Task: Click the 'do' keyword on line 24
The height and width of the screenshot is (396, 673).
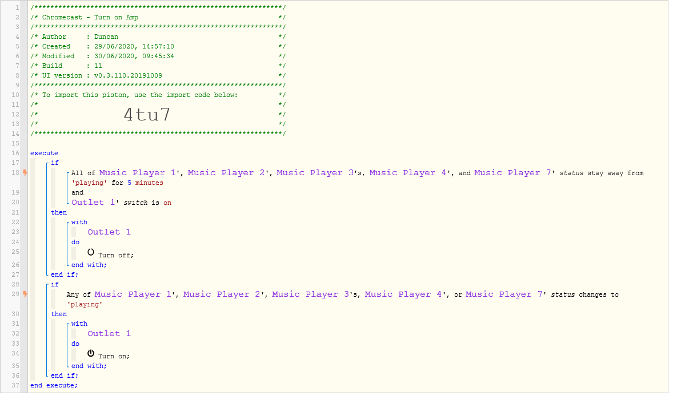Action: pyautogui.click(x=75, y=242)
